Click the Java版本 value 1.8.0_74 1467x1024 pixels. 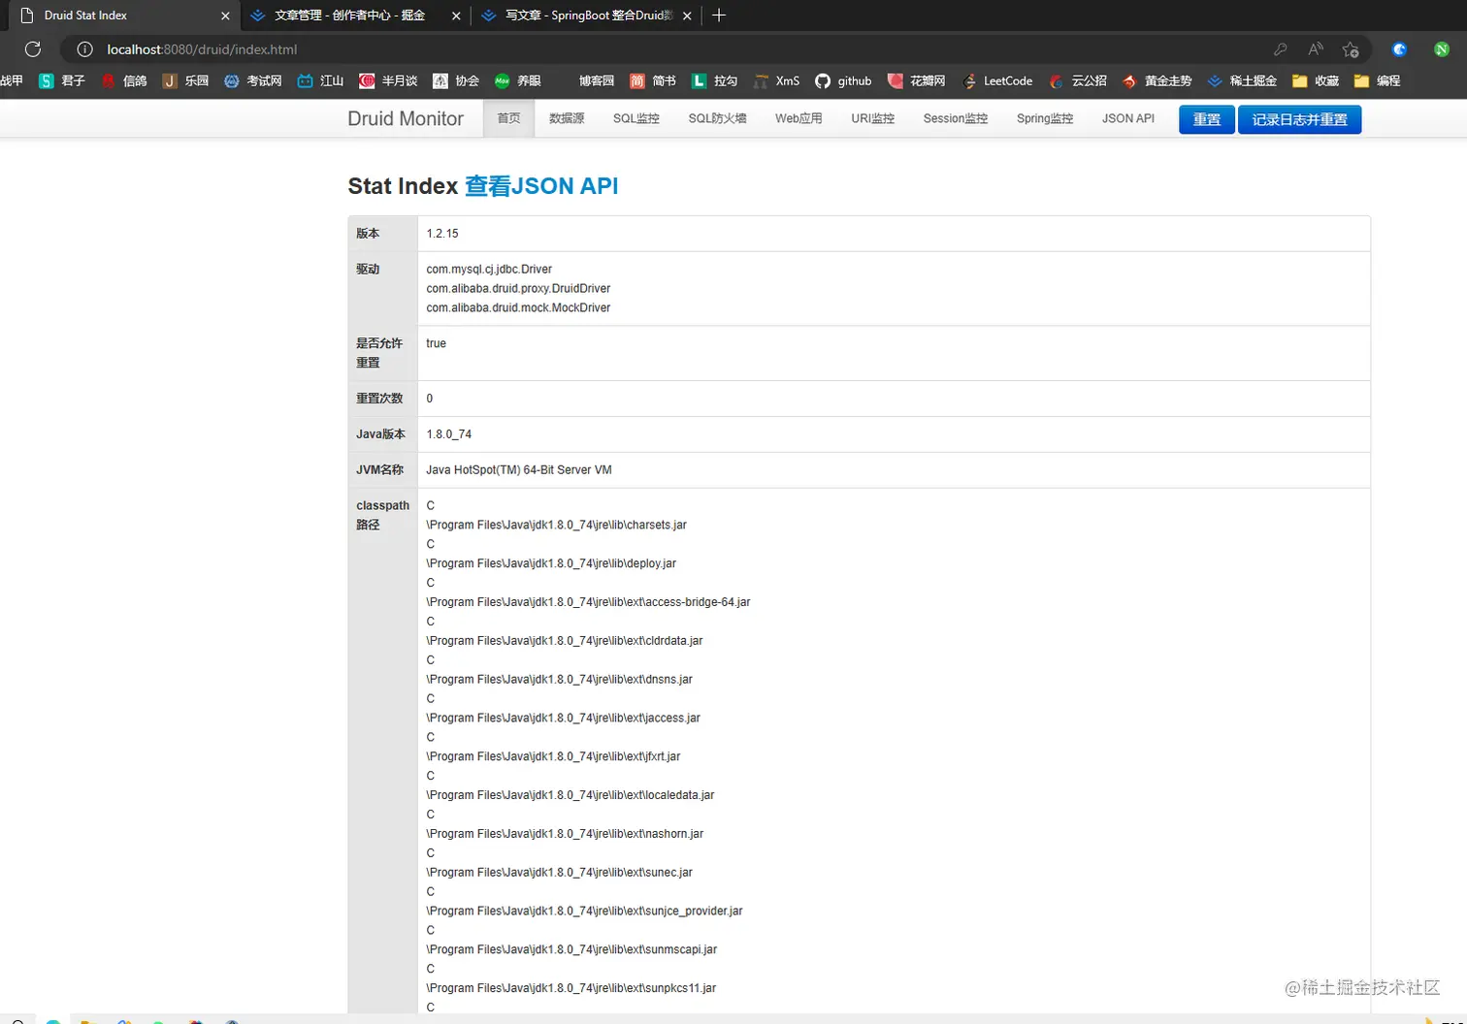[x=449, y=434]
